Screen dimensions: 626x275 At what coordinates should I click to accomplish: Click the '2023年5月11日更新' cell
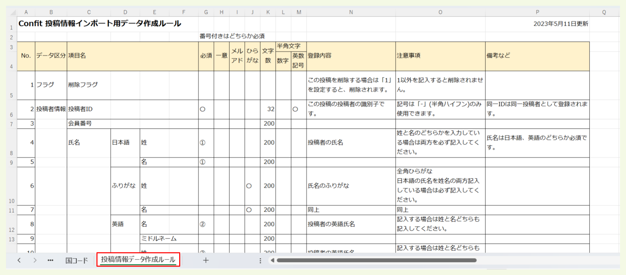561,24
